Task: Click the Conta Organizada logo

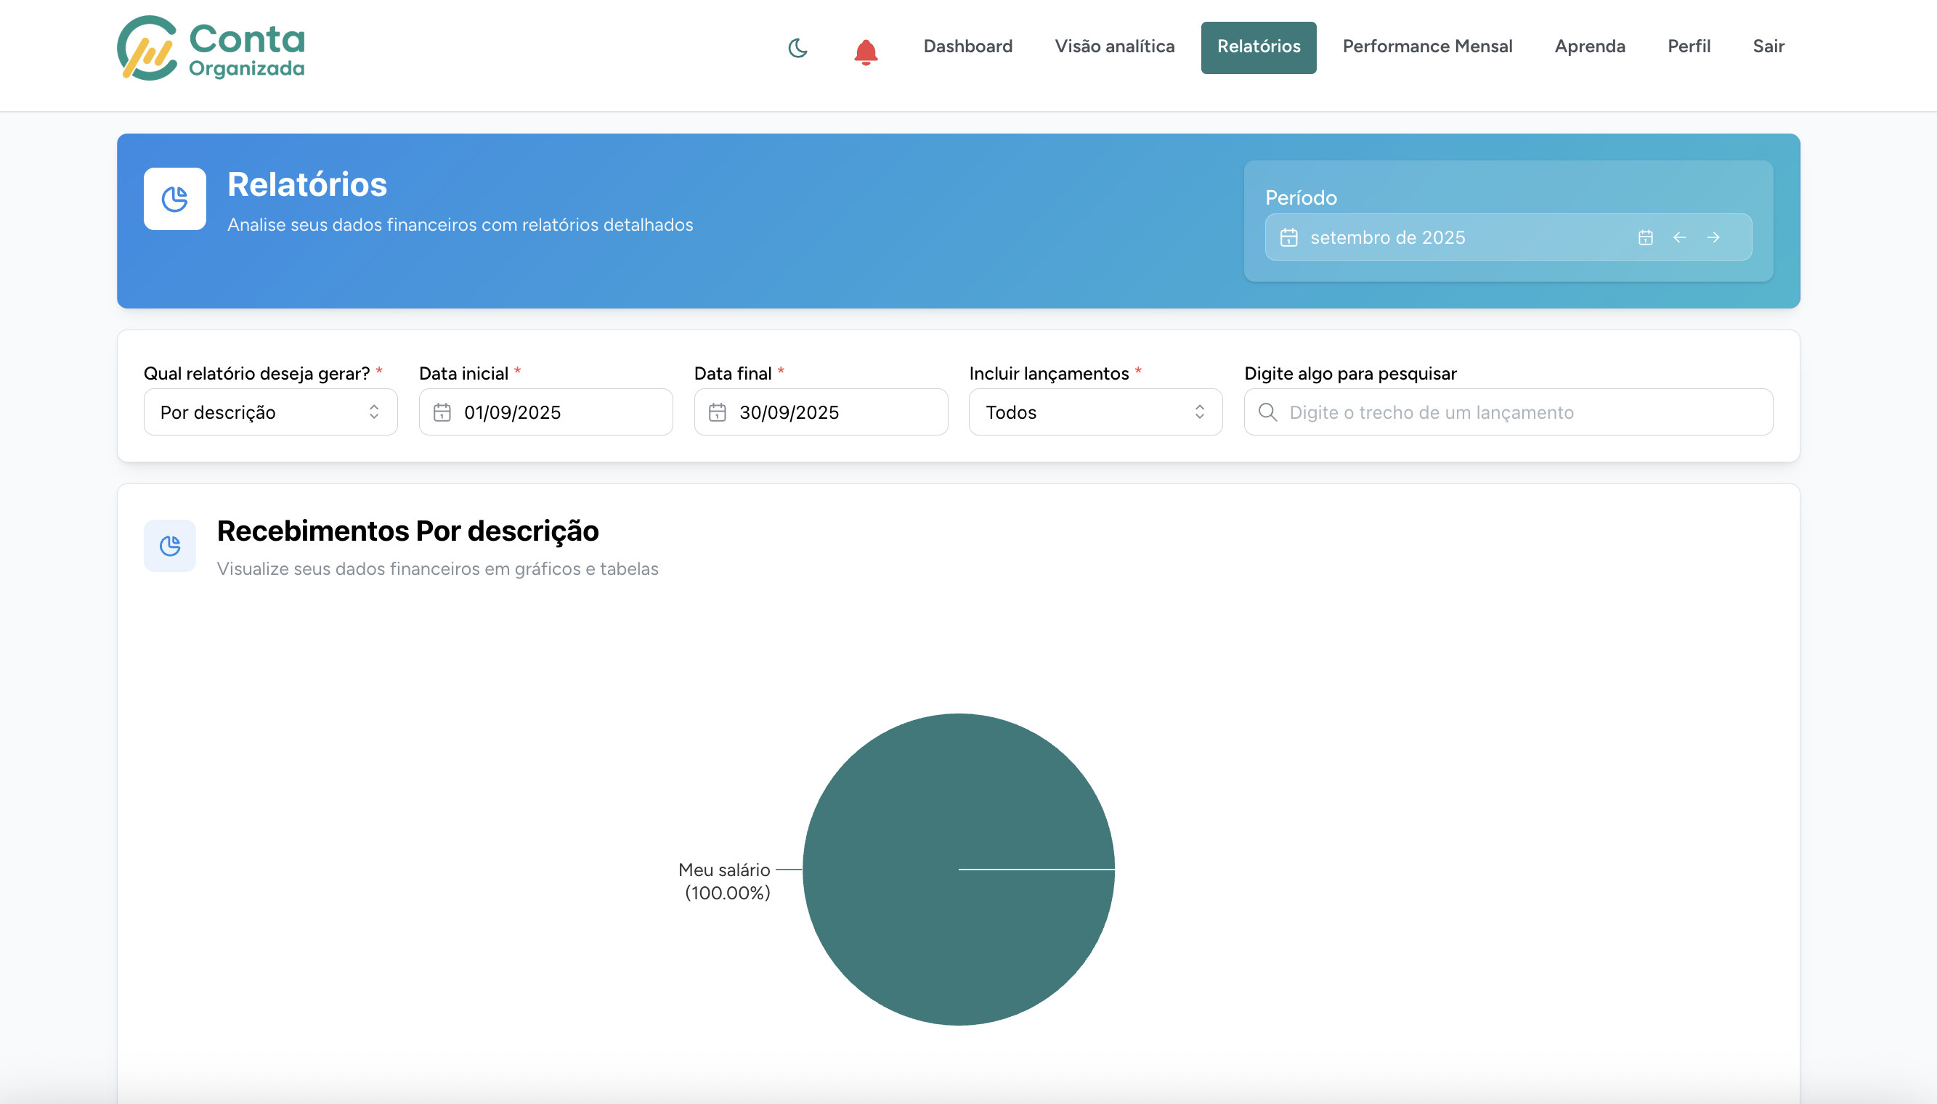Action: pyautogui.click(x=211, y=48)
